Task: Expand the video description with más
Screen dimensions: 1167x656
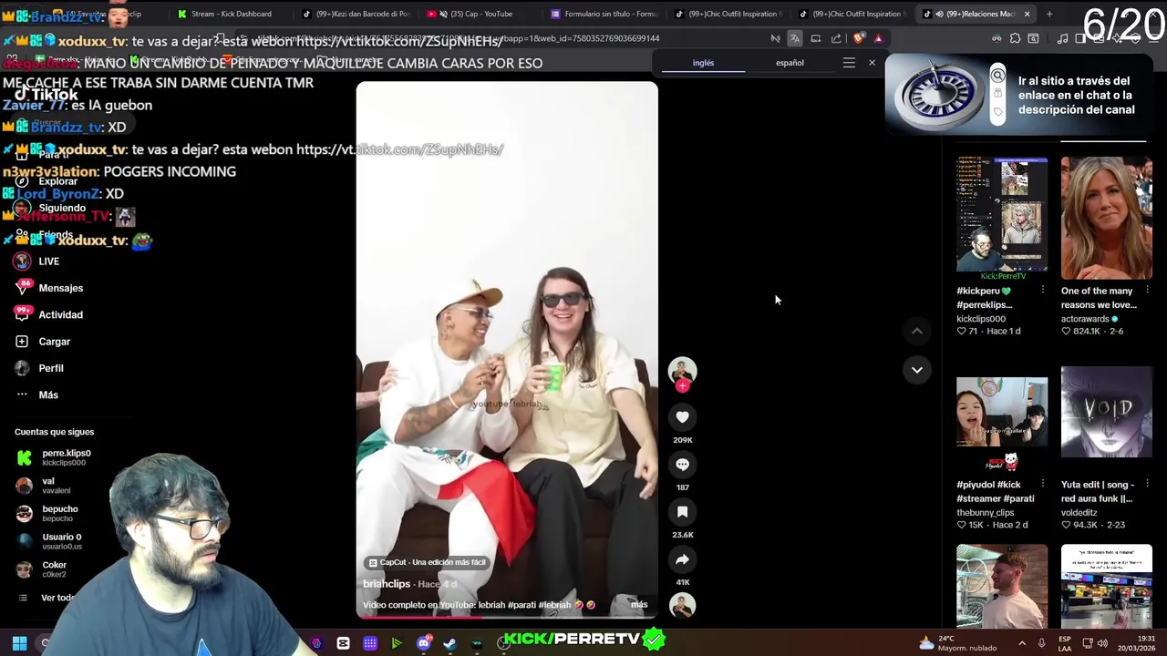Action: pos(639,605)
